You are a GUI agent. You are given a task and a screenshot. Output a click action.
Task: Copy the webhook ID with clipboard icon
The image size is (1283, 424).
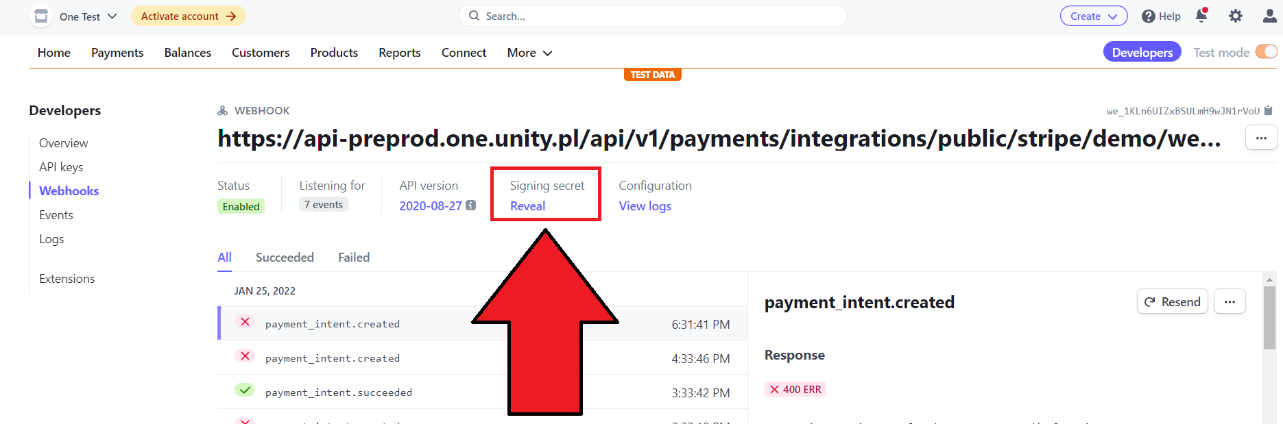[x=1268, y=110]
